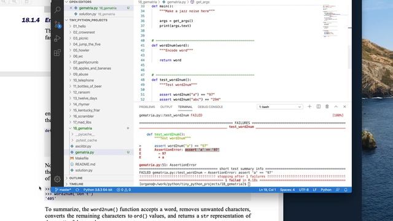Screen dimensions: 393x221
Task: Expand the 06_wc folder
Action: coord(99,56)
